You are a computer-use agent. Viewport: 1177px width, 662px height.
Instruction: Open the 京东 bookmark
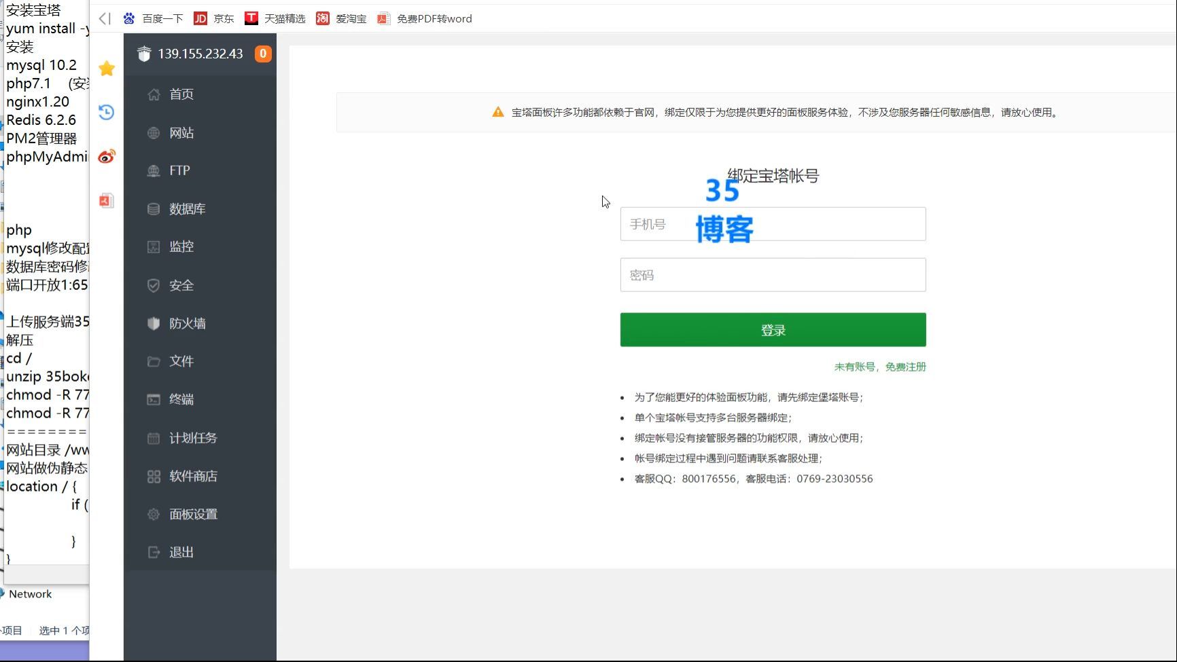[214, 18]
